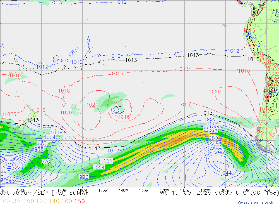This screenshot has height=205, width=279.
Task: Select the 80 kts legend value
Action: (x=16, y=201)
